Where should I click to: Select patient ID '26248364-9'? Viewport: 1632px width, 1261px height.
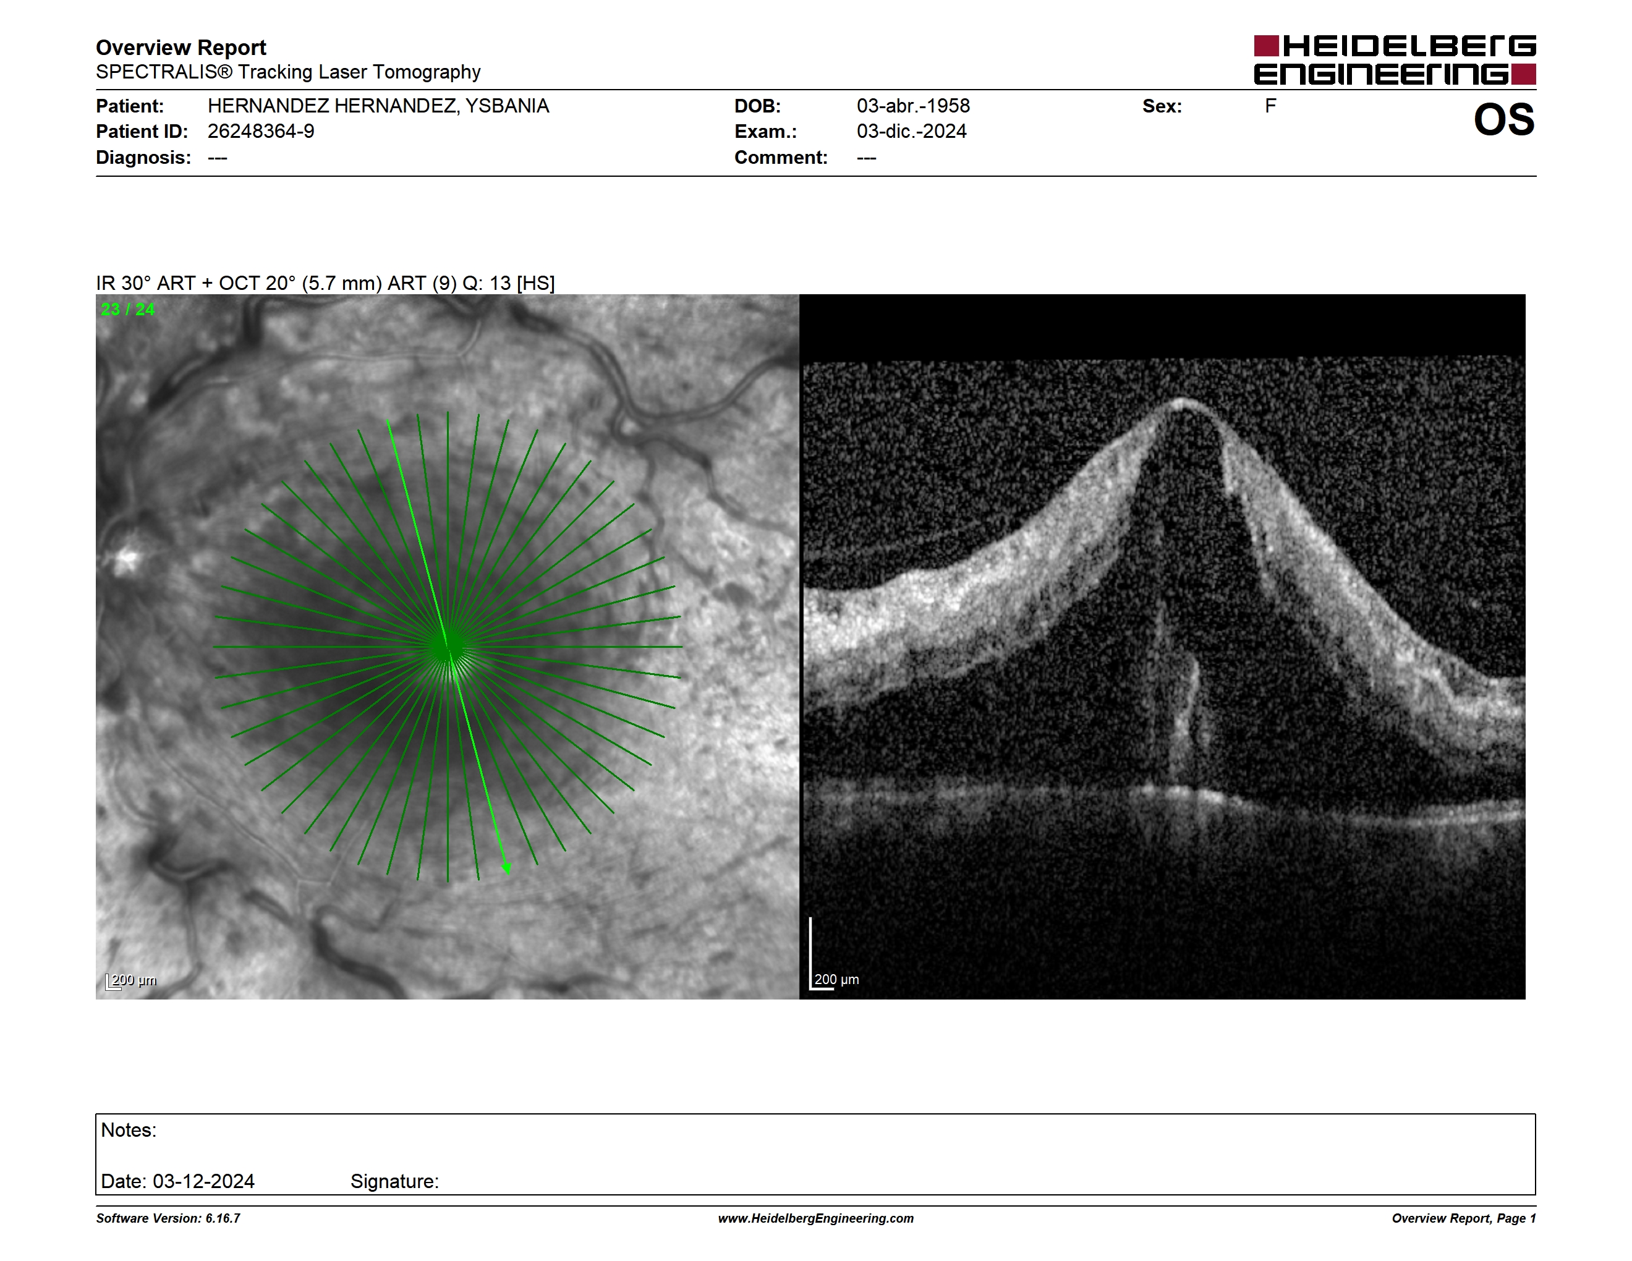[261, 132]
